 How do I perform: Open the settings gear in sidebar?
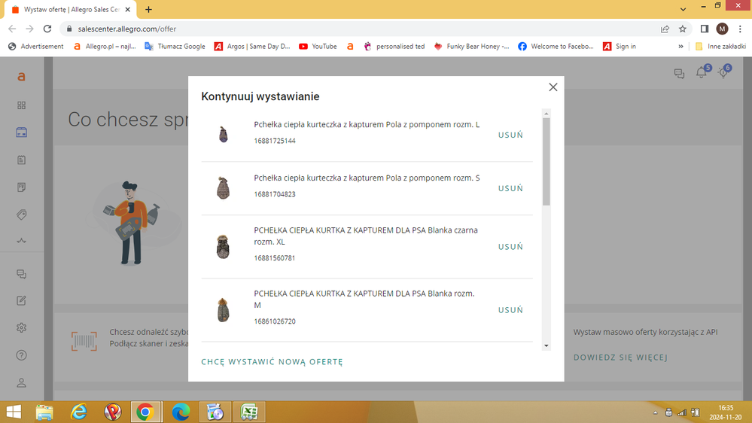21,327
